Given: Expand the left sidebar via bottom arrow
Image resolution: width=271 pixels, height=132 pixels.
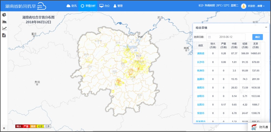Looking at the screenshot, I should (x=4, y=128).
